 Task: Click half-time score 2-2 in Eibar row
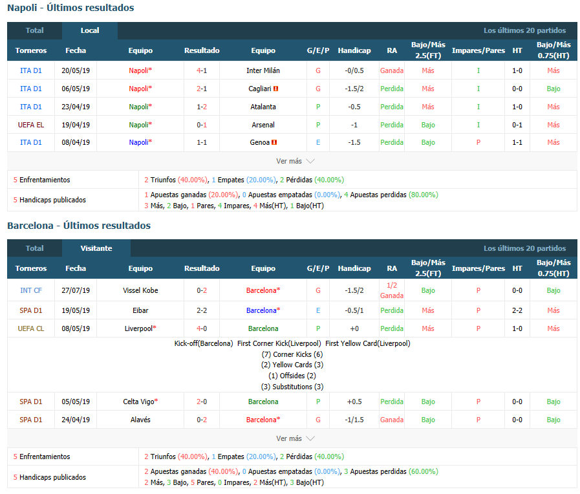517,310
